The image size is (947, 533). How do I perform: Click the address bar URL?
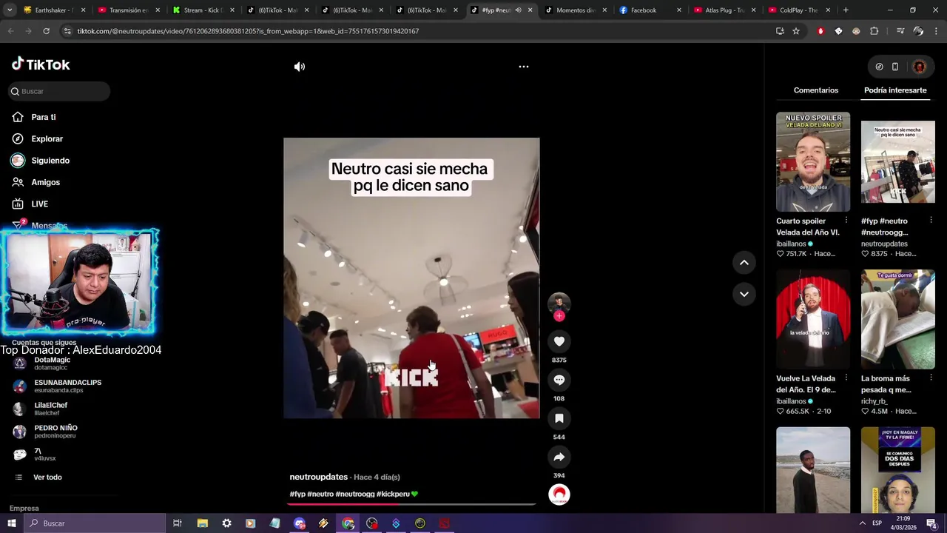click(248, 31)
